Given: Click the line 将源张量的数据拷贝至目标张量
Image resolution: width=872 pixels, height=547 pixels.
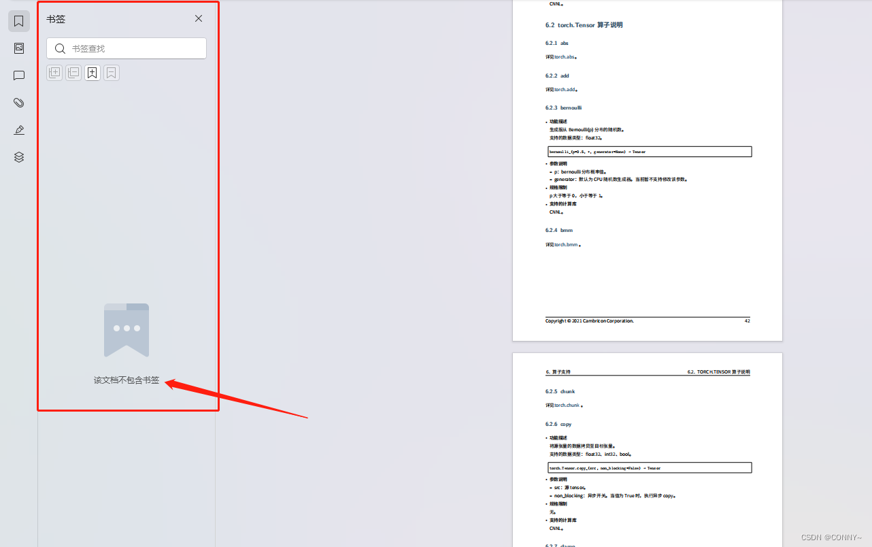Looking at the screenshot, I should click(582, 446).
